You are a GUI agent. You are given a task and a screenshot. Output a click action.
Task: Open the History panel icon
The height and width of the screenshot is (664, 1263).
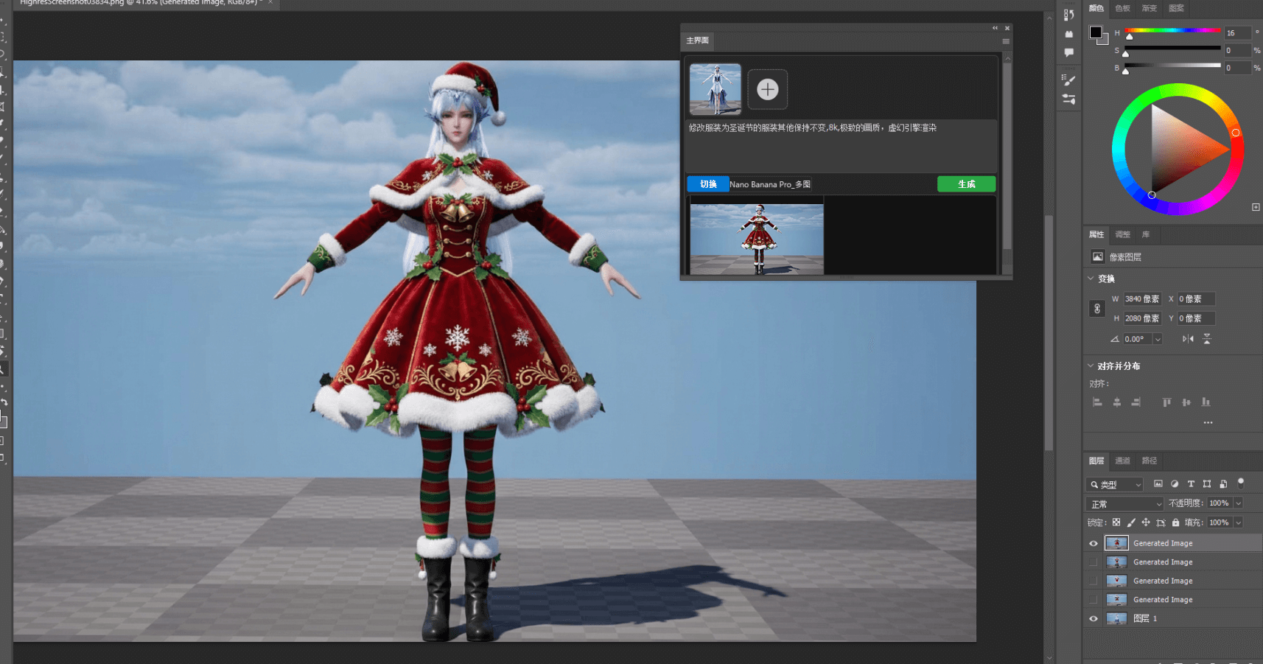pos(1068,14)
